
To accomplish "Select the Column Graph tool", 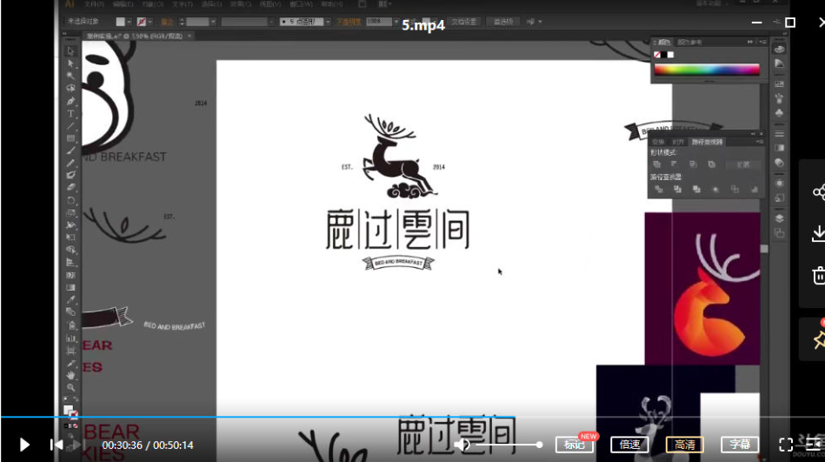I will point(70,338).
